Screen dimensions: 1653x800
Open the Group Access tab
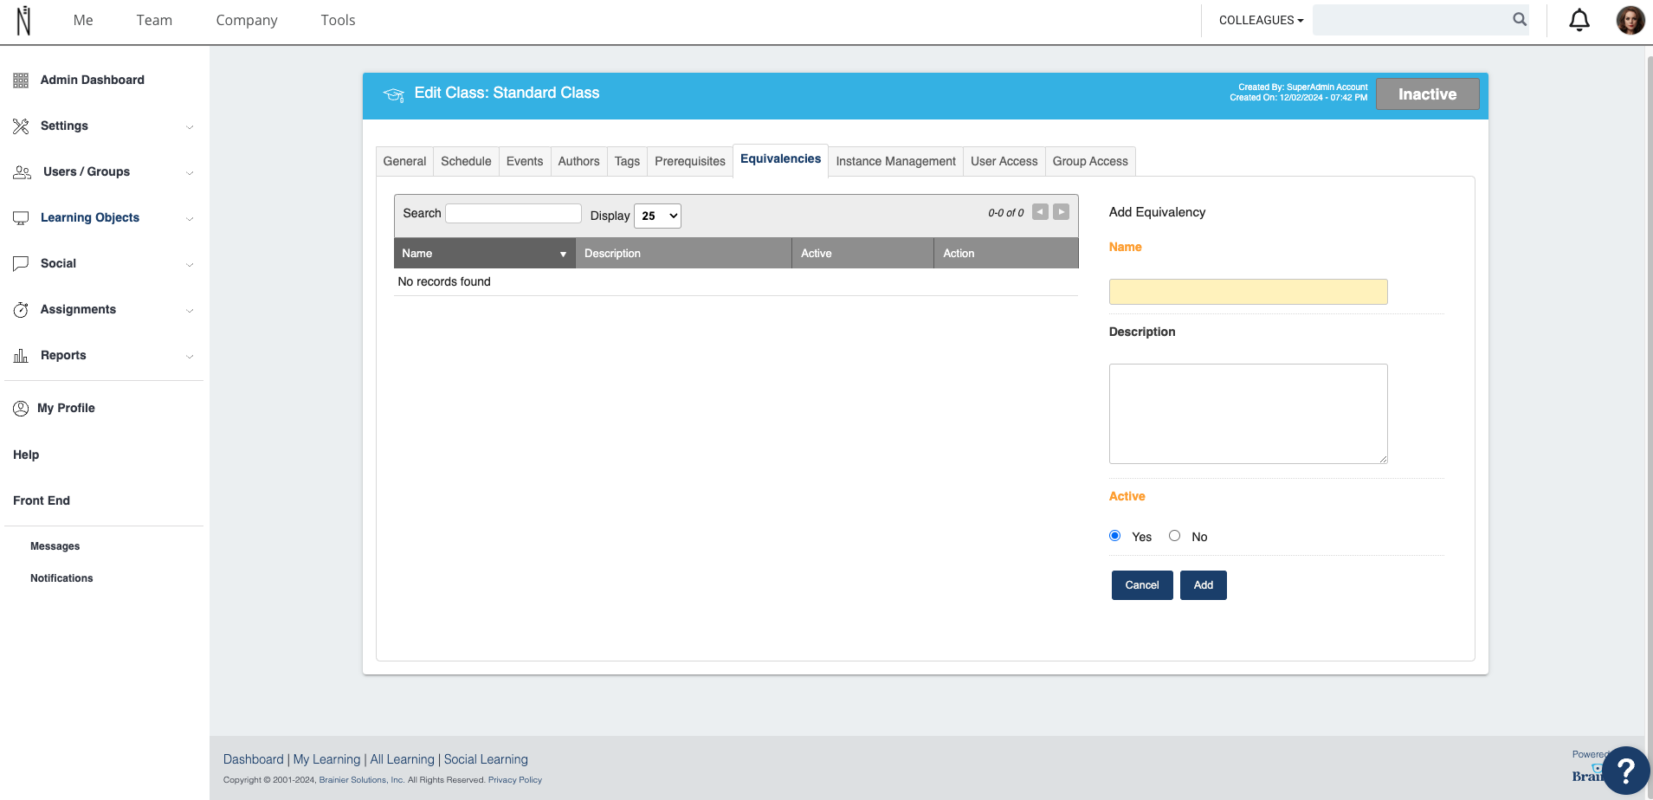pos(1090,162)
